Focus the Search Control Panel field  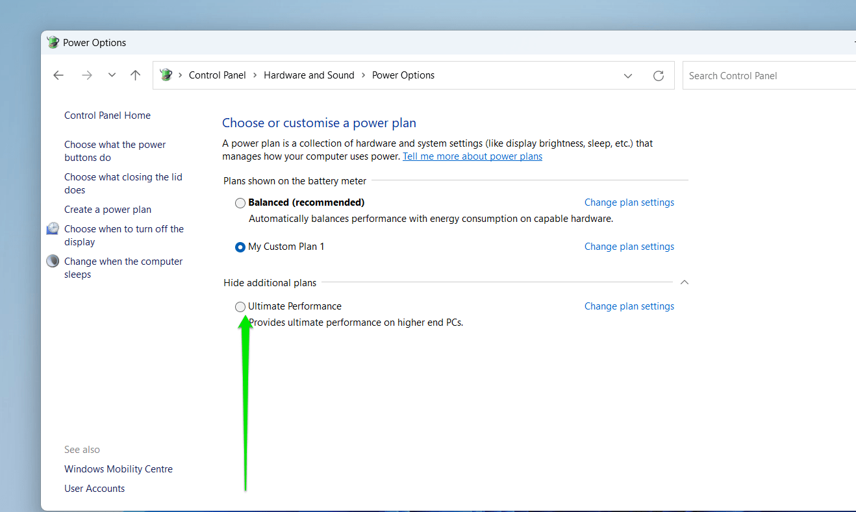[x=769, y=75]
